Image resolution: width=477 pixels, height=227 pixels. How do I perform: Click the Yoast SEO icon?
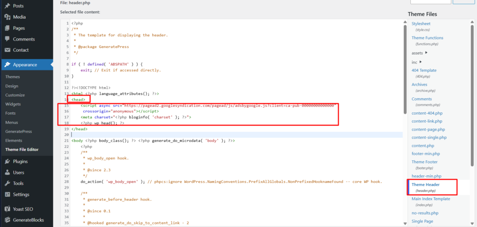(x=7, y=209)
